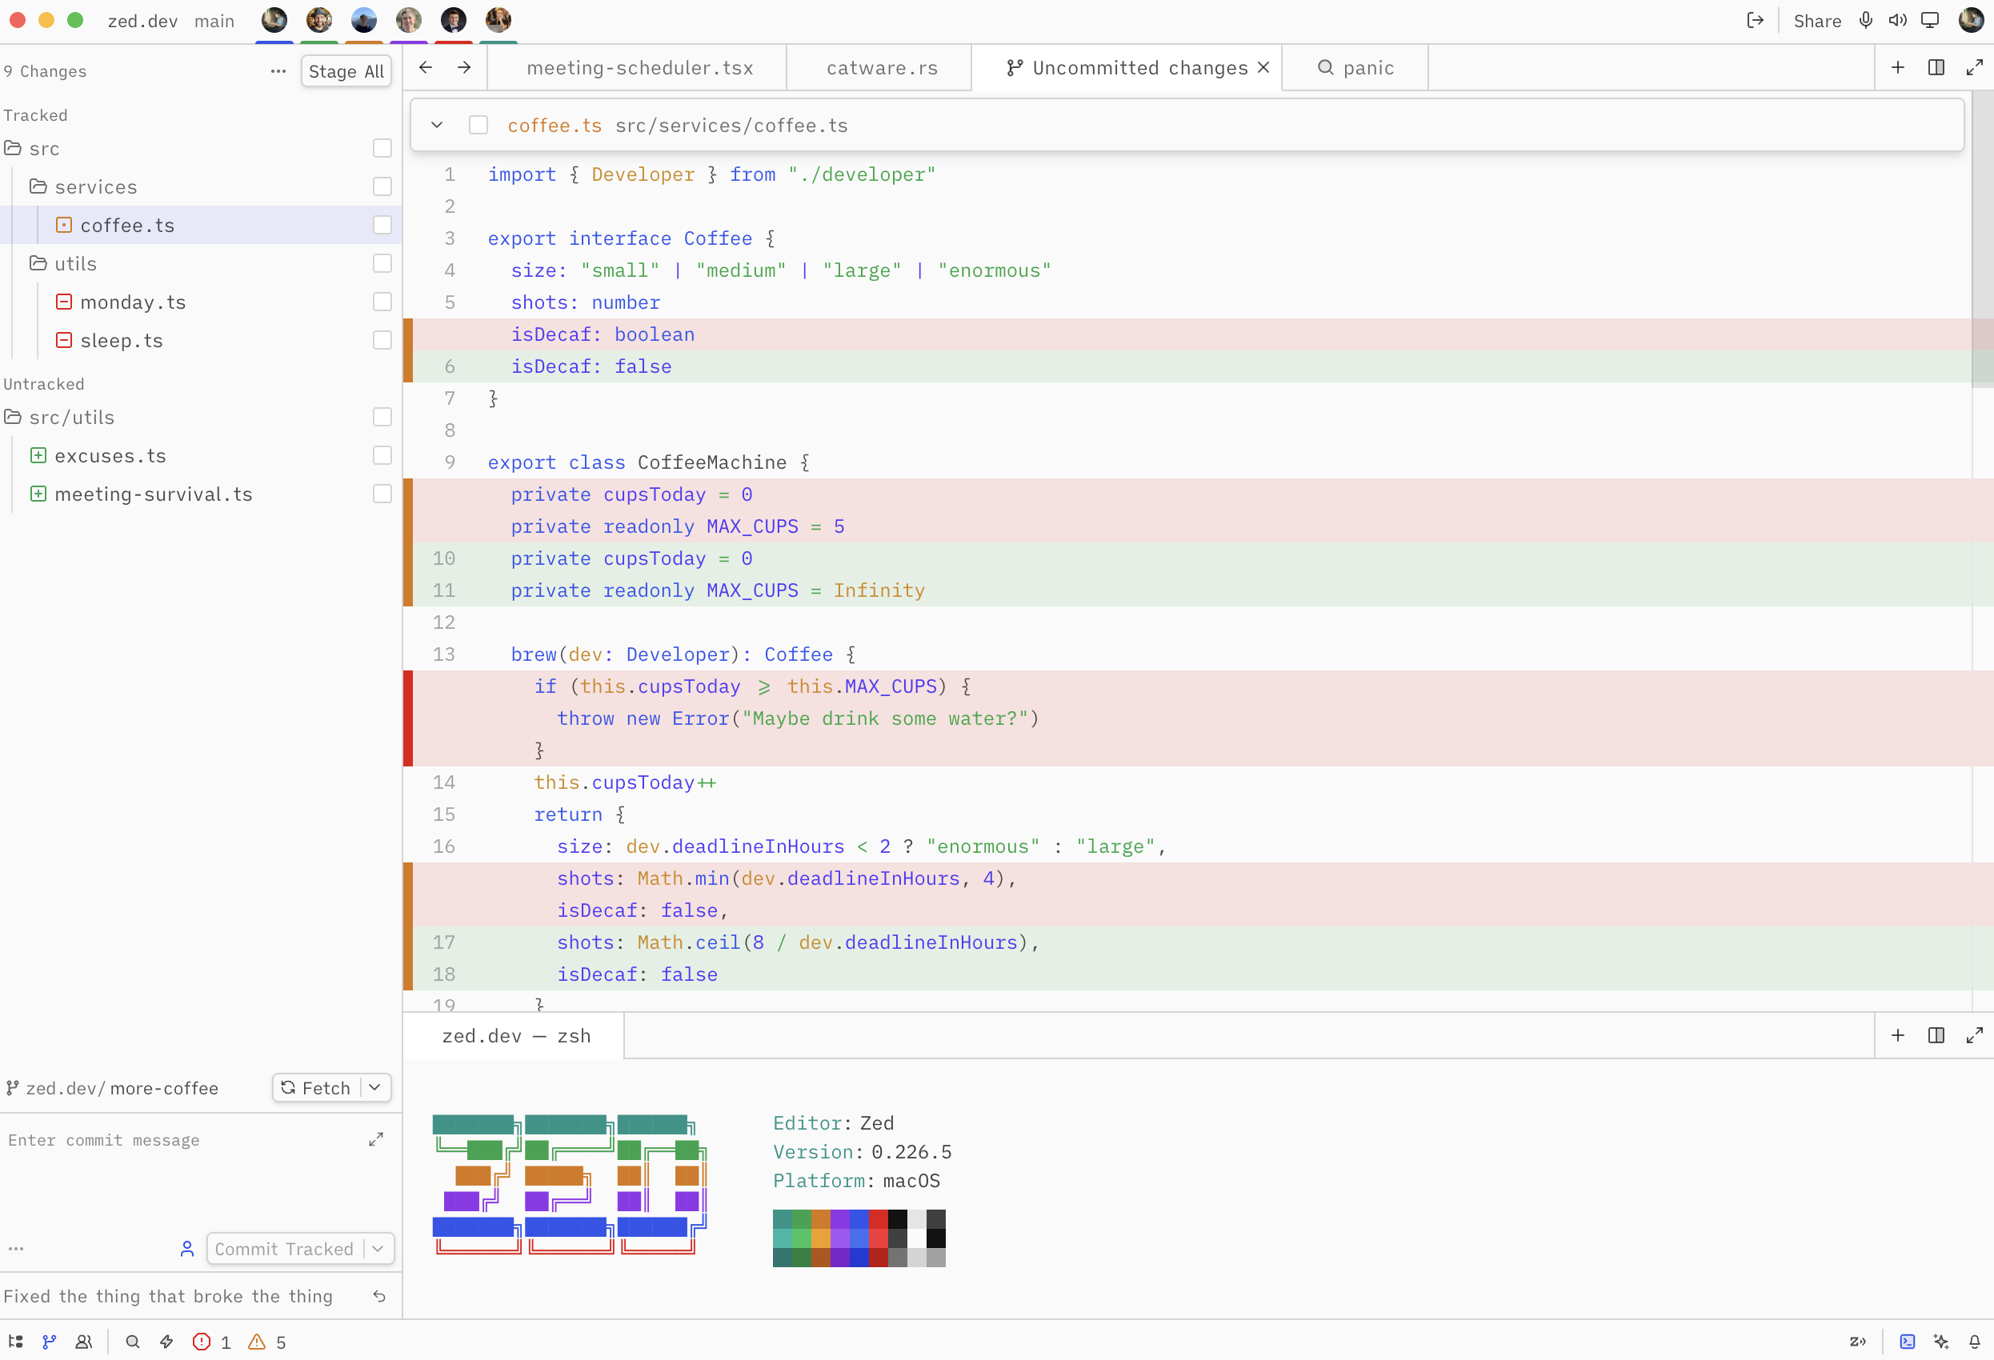
Task: Click the Stage All button
Action: point(346,71)
